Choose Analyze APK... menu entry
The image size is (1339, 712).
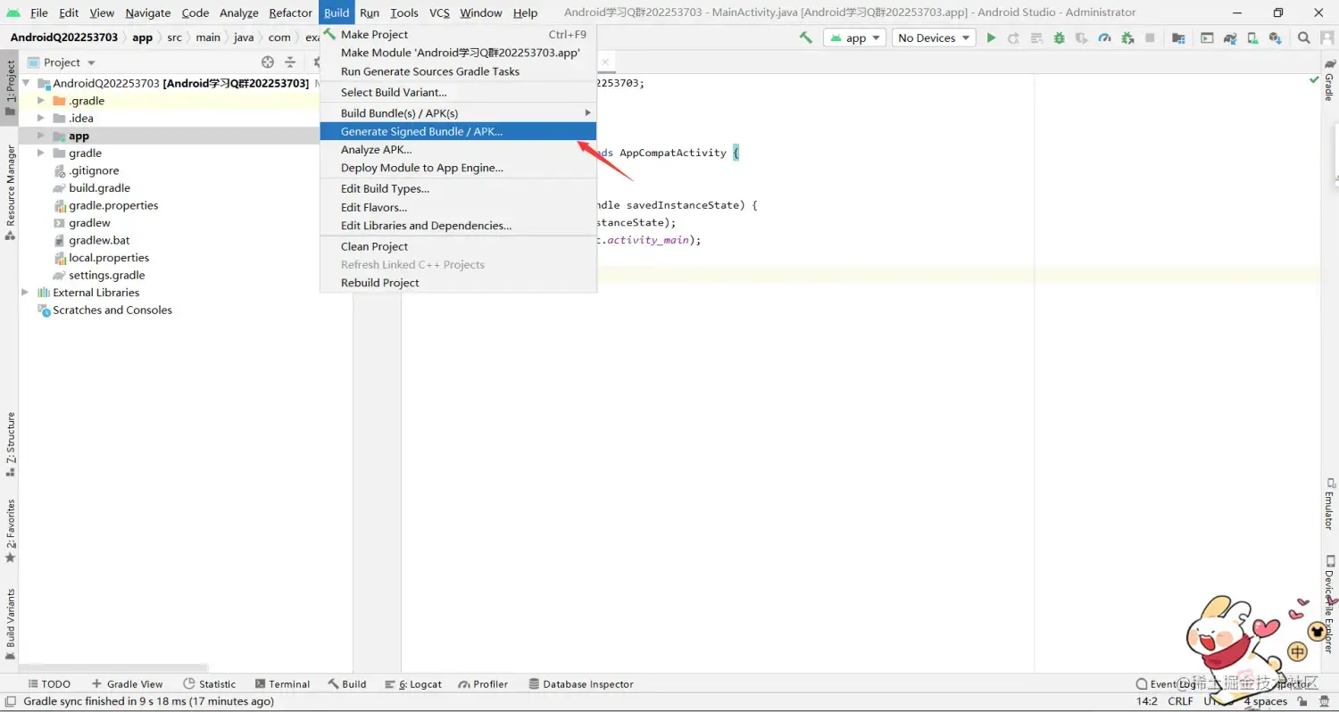[x=458, y=149]
